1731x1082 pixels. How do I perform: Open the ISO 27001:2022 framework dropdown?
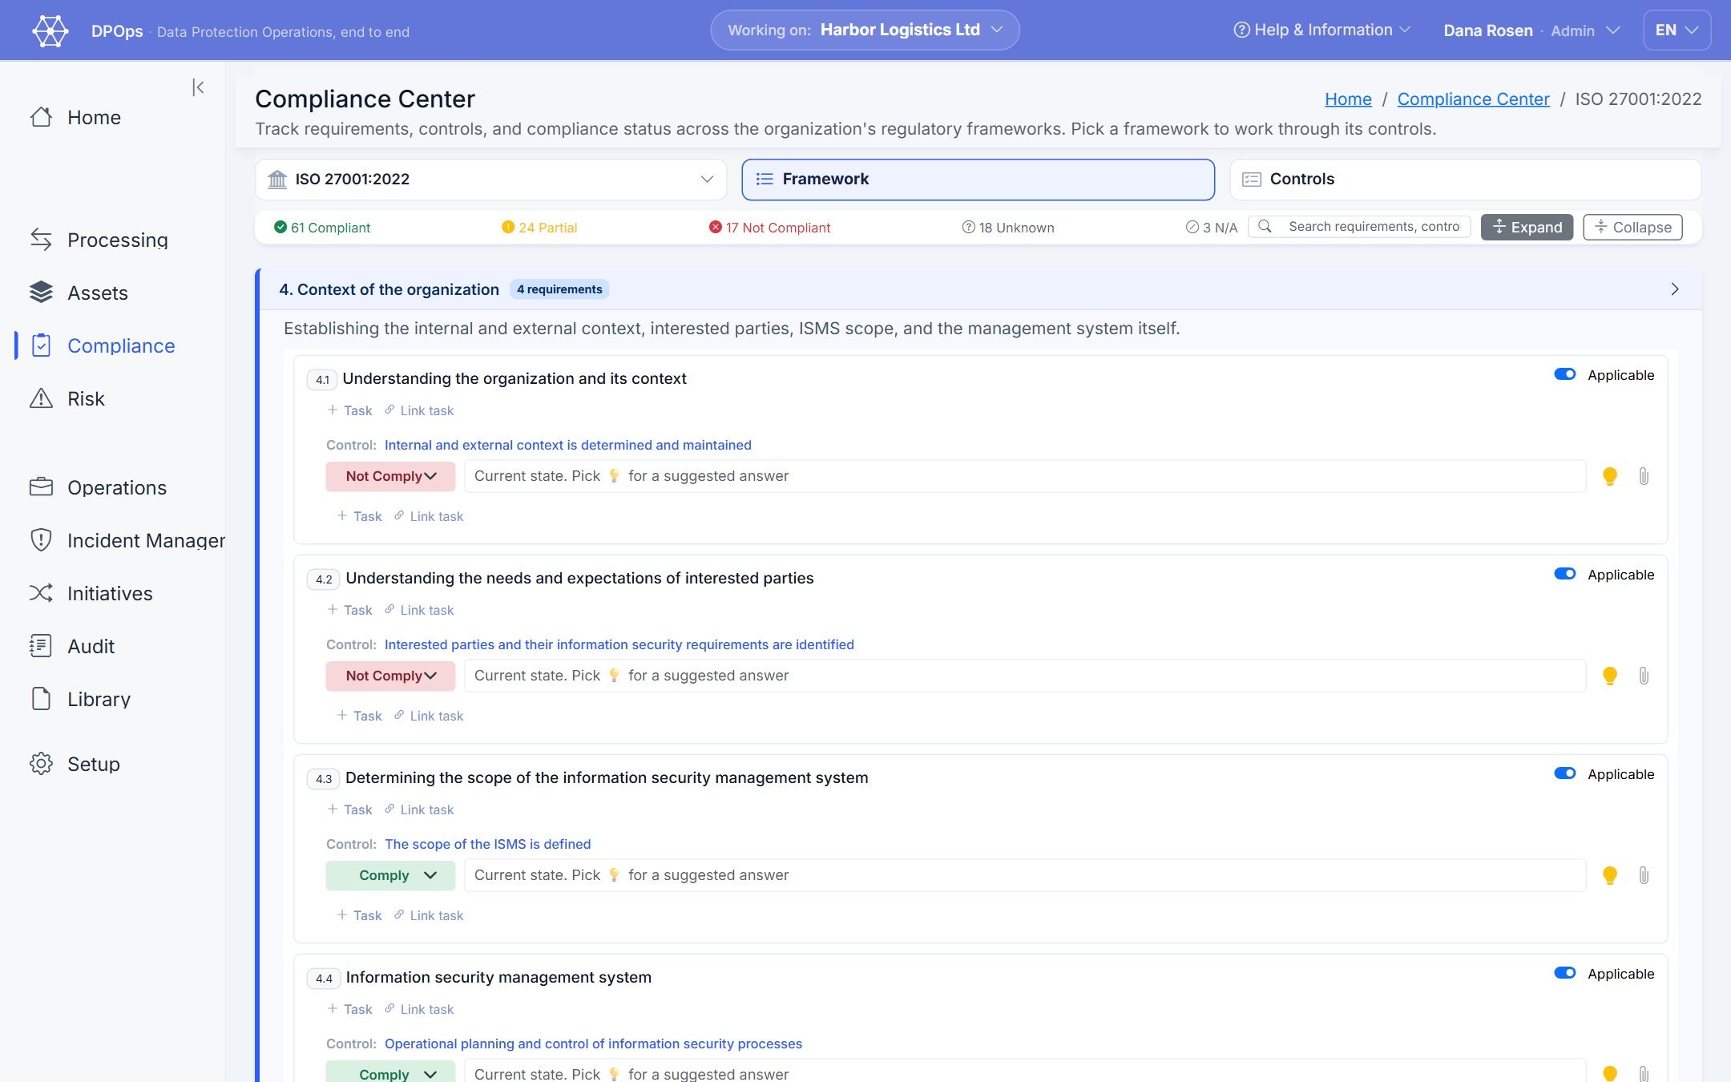pos(490,180)
